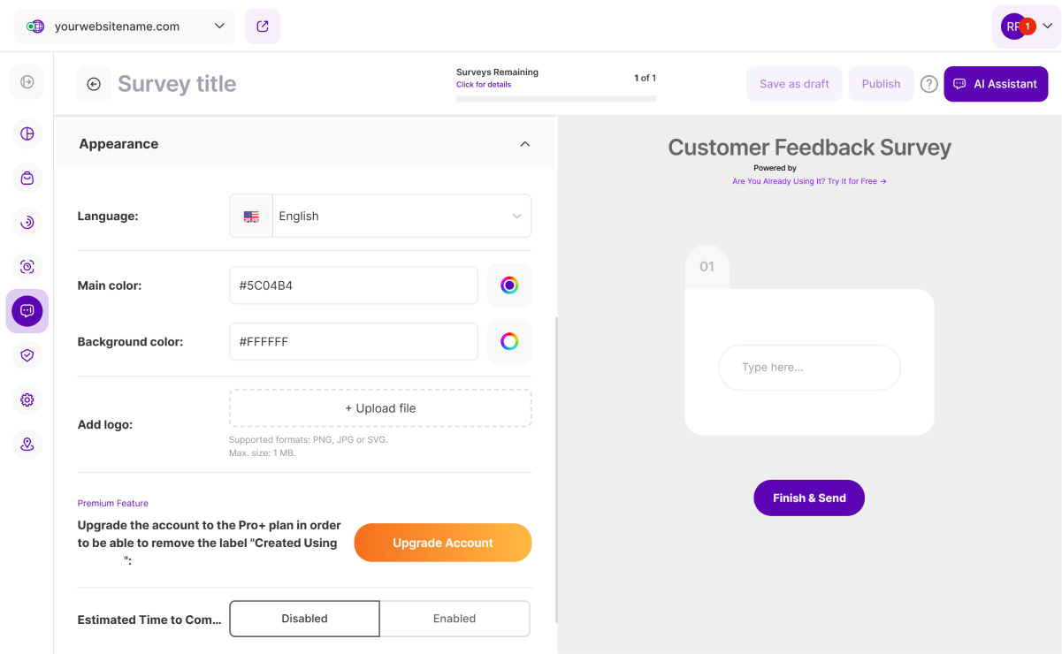Collapse the Appearance section
The width and height of the screenshot is (1062, 654).
[524, 144]
